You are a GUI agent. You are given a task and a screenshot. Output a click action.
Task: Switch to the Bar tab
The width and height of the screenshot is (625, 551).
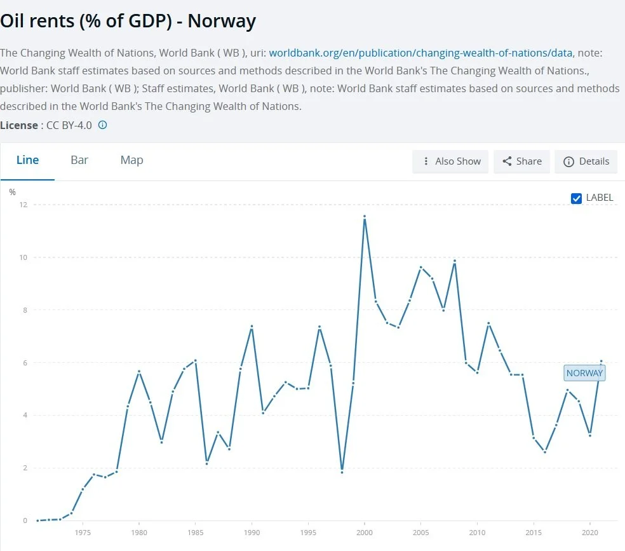pos(79,160)
